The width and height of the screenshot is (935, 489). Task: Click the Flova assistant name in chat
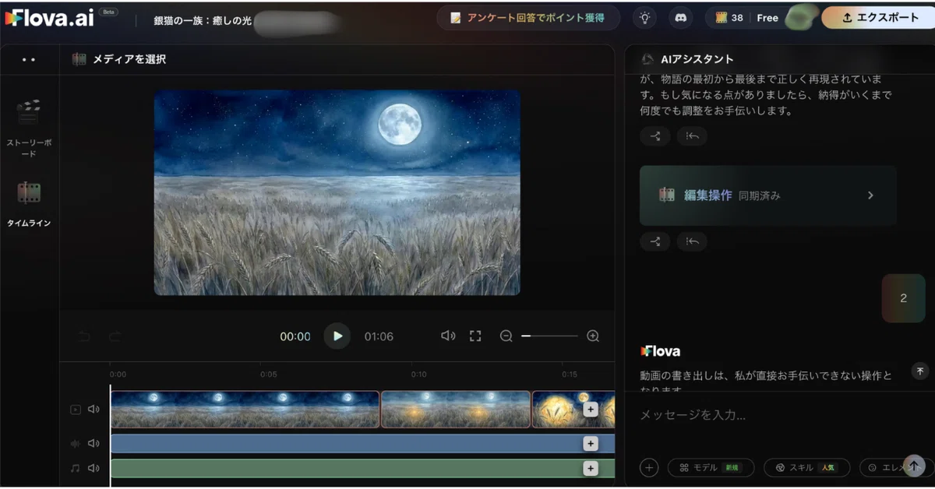pos(660,351)
